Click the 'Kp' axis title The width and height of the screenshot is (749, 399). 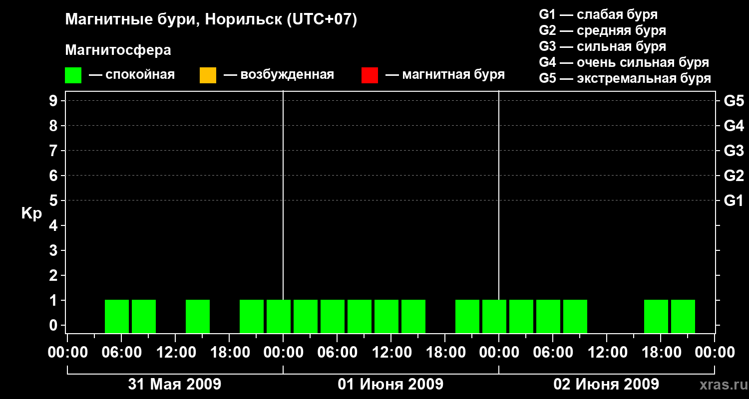pyautogui.click(x=31, y=213)
